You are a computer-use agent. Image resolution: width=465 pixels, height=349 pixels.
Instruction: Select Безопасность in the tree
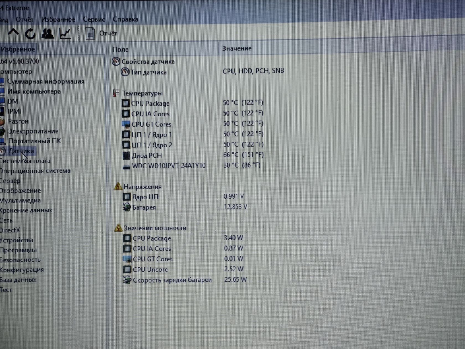(20, 260)
